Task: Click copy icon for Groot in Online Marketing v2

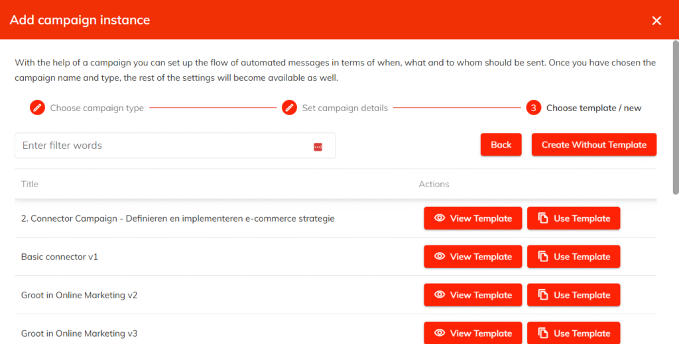Action: [543, 295]
